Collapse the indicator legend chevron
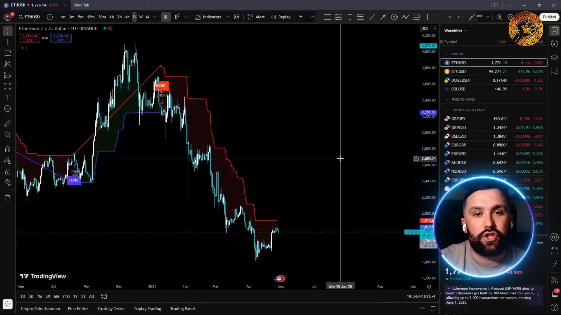Screen dimensions: 561x315 (x=22, y=48)
